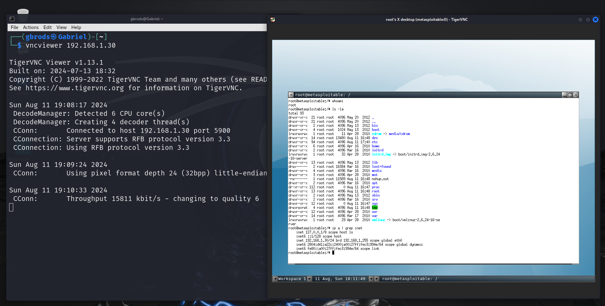Click the 'initrd.img' symlink name in the listing

(381, 154)
